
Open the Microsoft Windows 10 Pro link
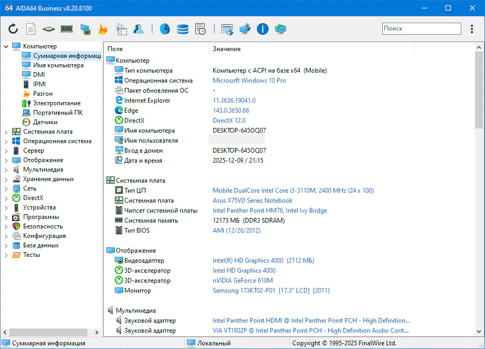tap(249, 81)
